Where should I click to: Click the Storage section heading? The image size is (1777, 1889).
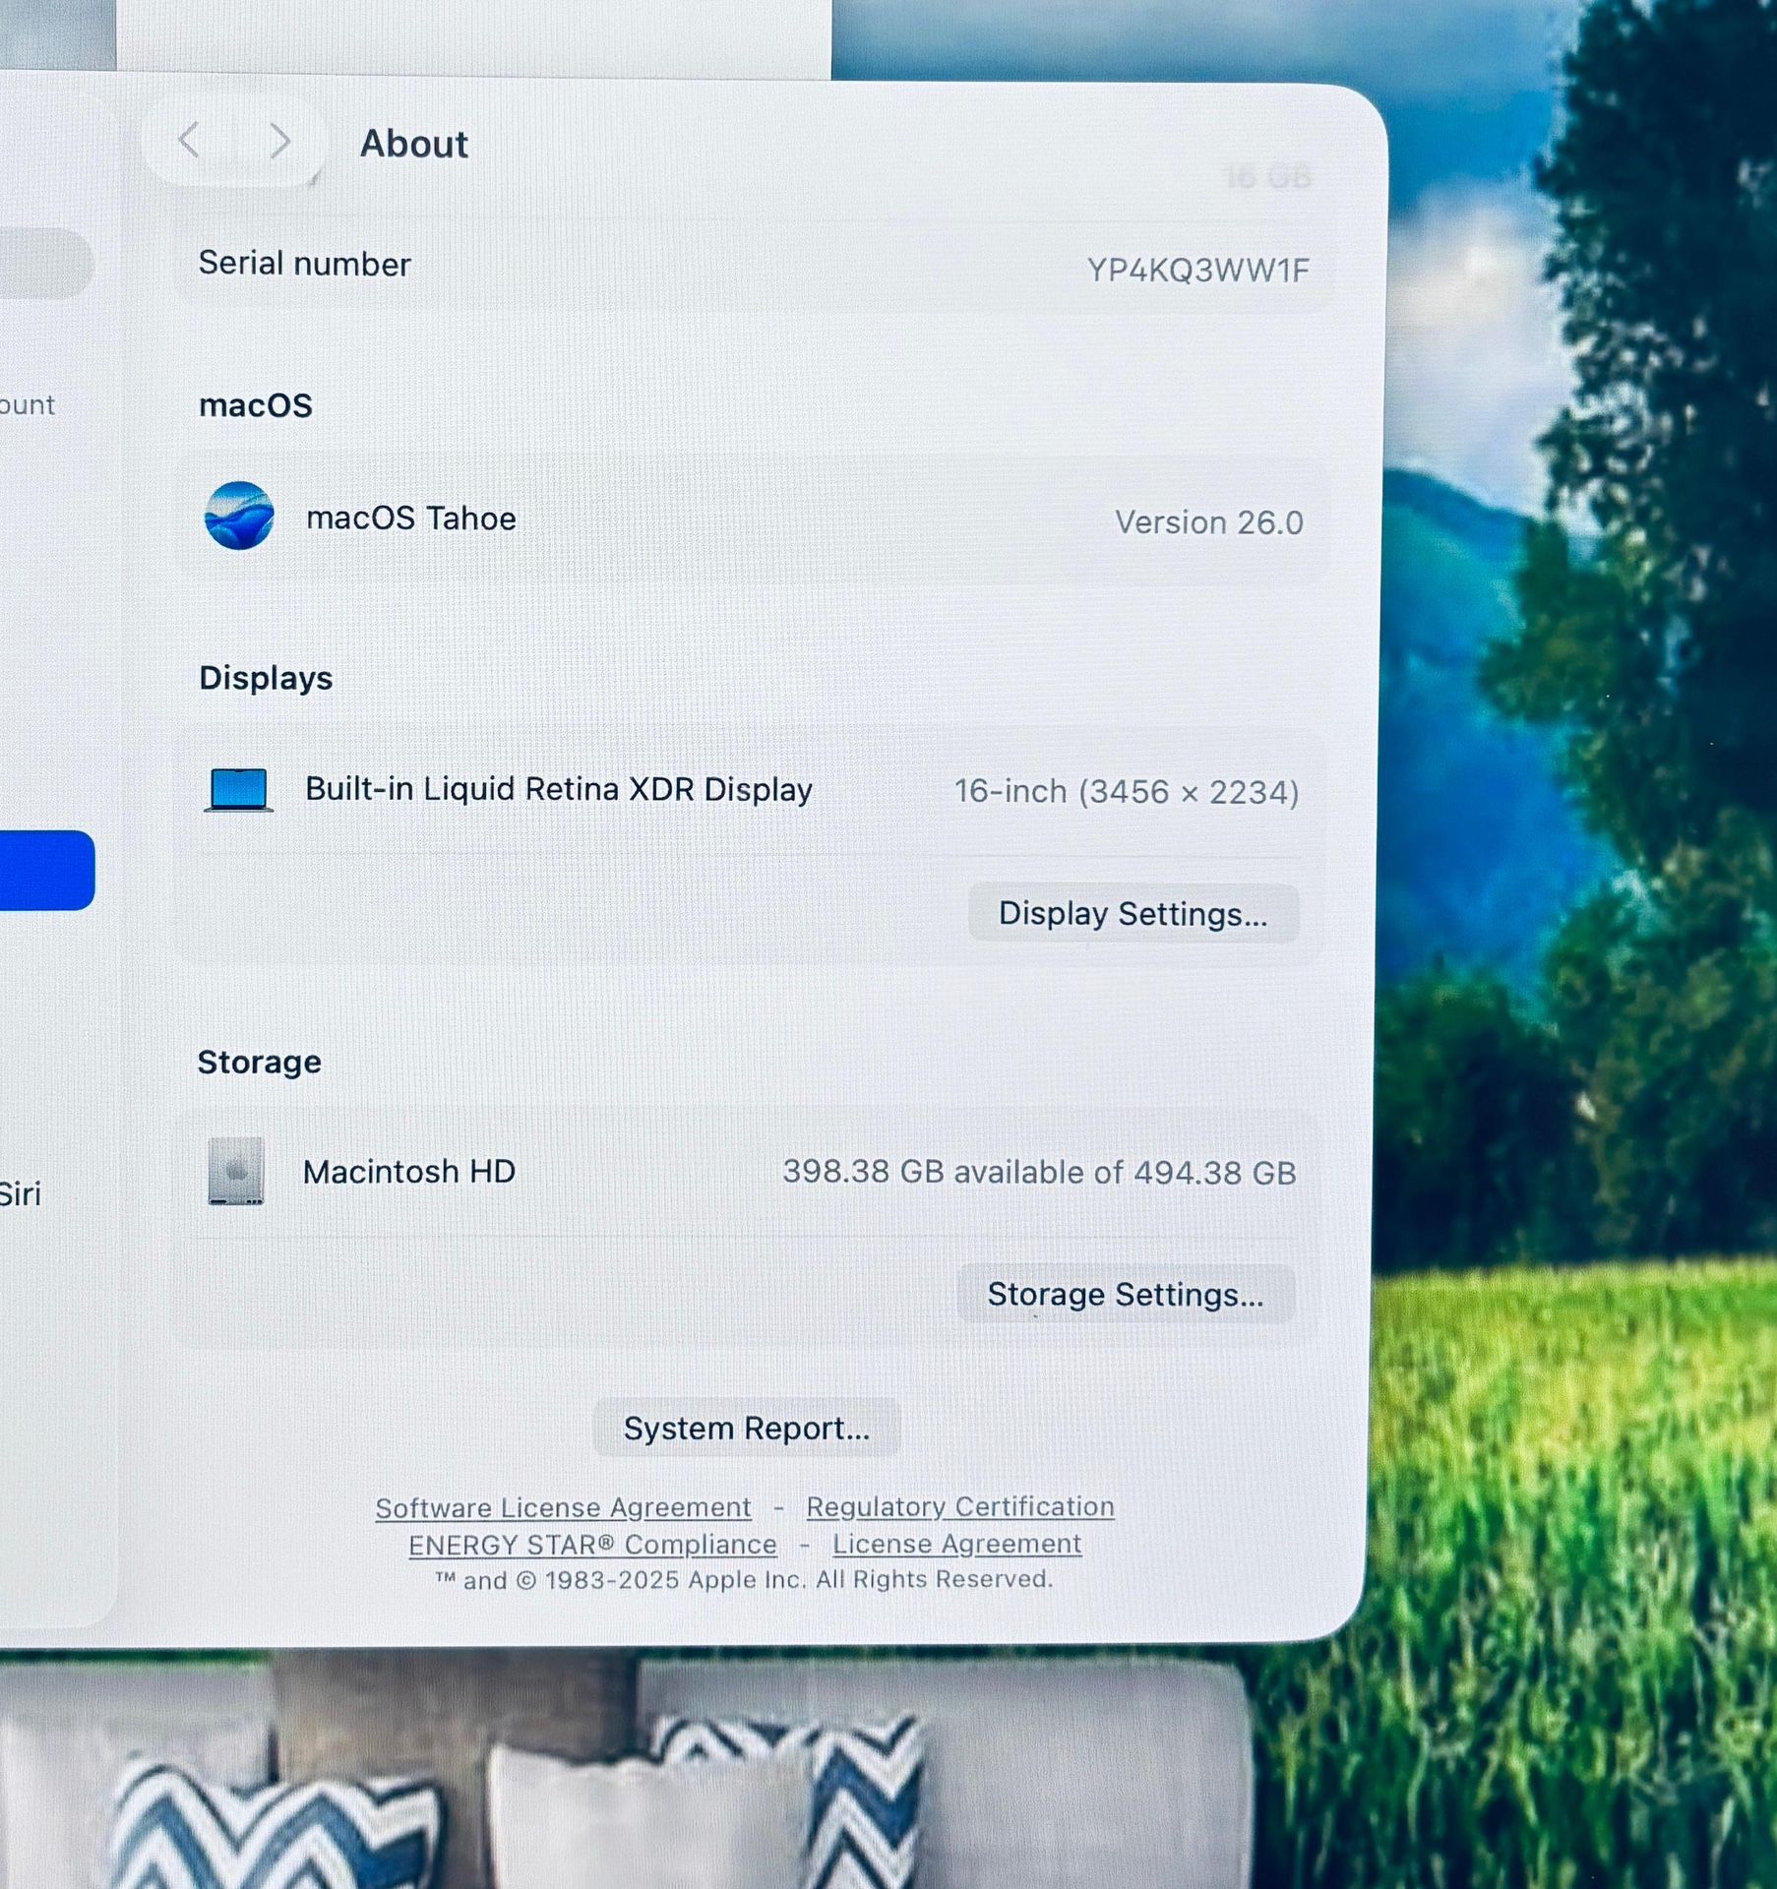(260, 1063)
